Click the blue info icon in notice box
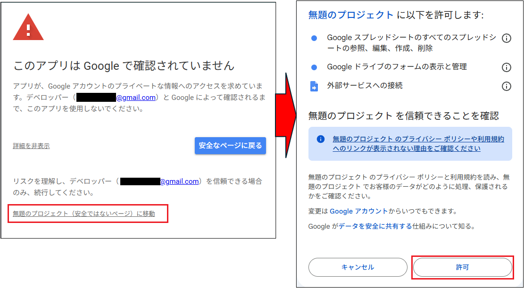 (x=321, y=139)
